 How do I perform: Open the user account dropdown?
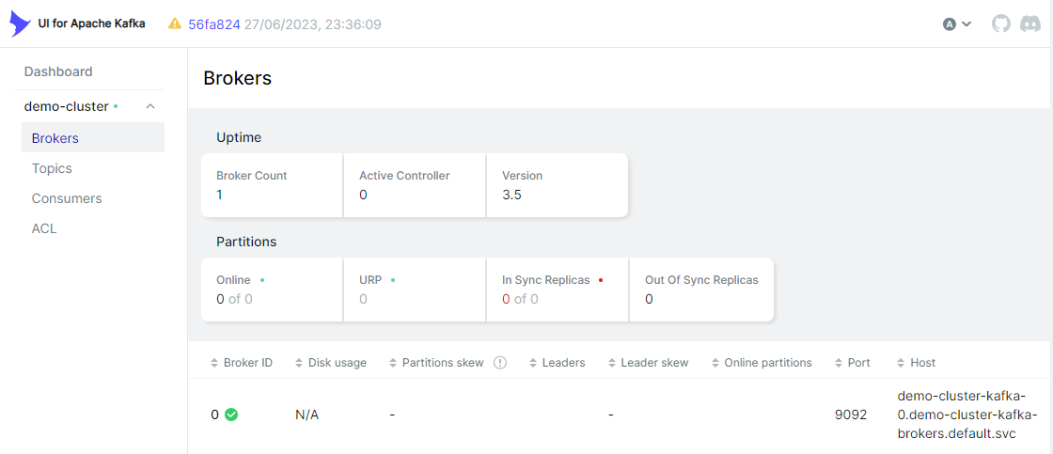pos(957,23)
